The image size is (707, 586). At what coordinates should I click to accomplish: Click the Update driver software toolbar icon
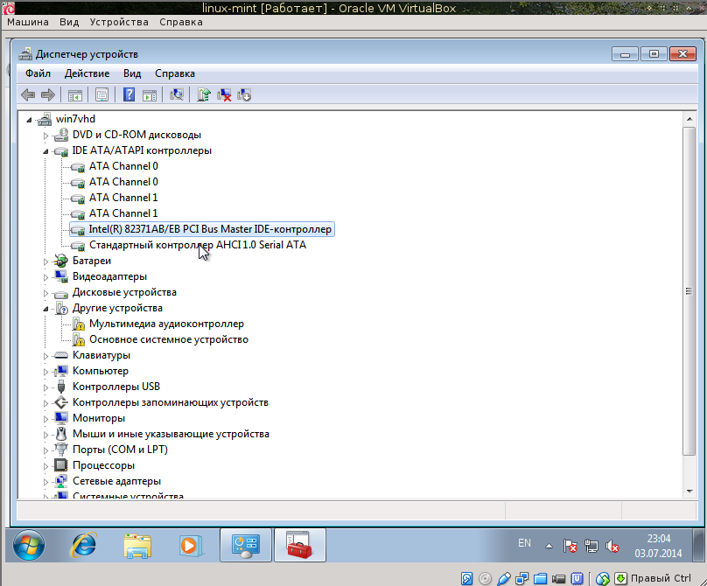tap(203, 94)
